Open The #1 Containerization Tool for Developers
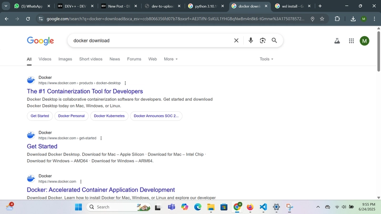381x214 pixels. coord(85,91)
